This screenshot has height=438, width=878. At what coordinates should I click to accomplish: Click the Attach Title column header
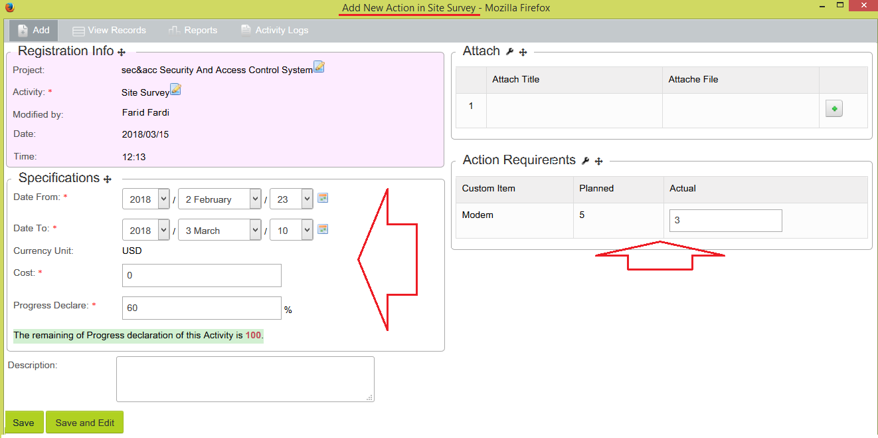pos(574,80)
